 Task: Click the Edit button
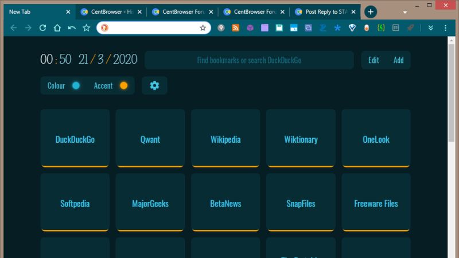coord(374,60)
